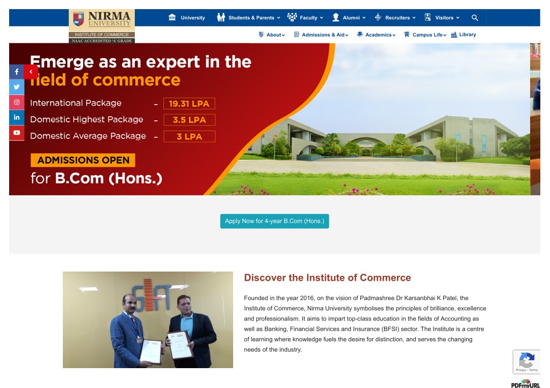Click Institute of Commerce label under logo
The width and height of the screenshot is (550, 388).
[x=102, y=35]
